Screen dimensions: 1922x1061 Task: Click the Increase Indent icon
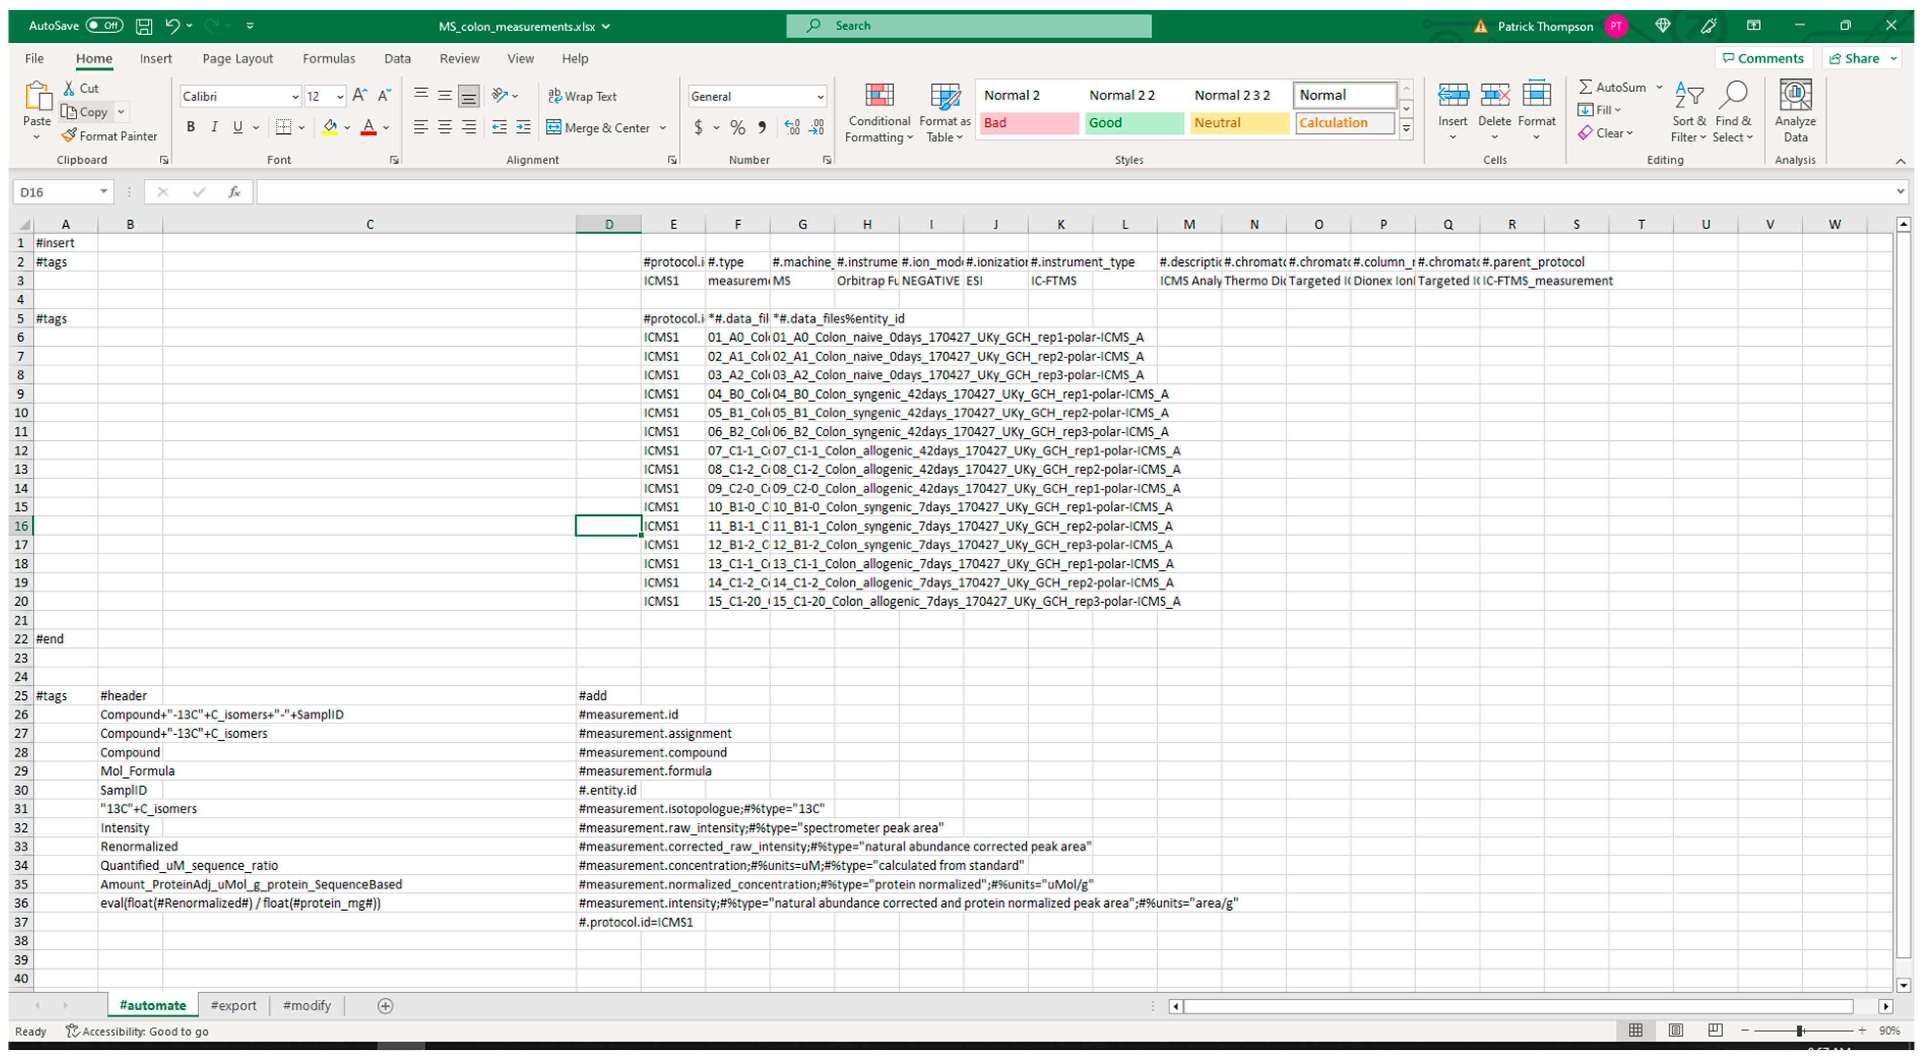tap(524, 128)
